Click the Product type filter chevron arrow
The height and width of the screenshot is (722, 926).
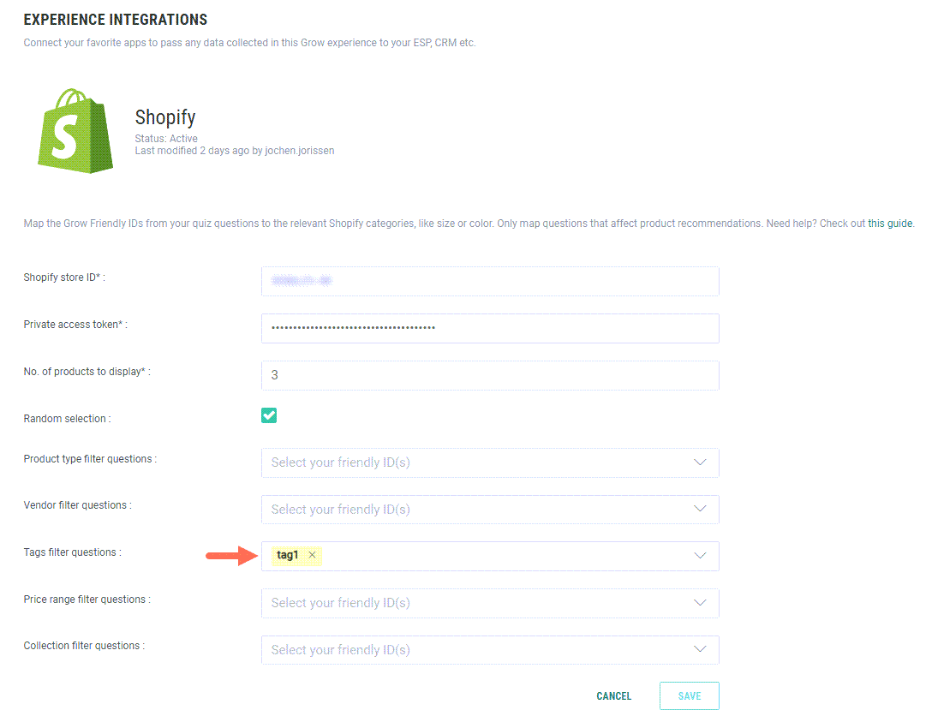(x=700, y=462)
